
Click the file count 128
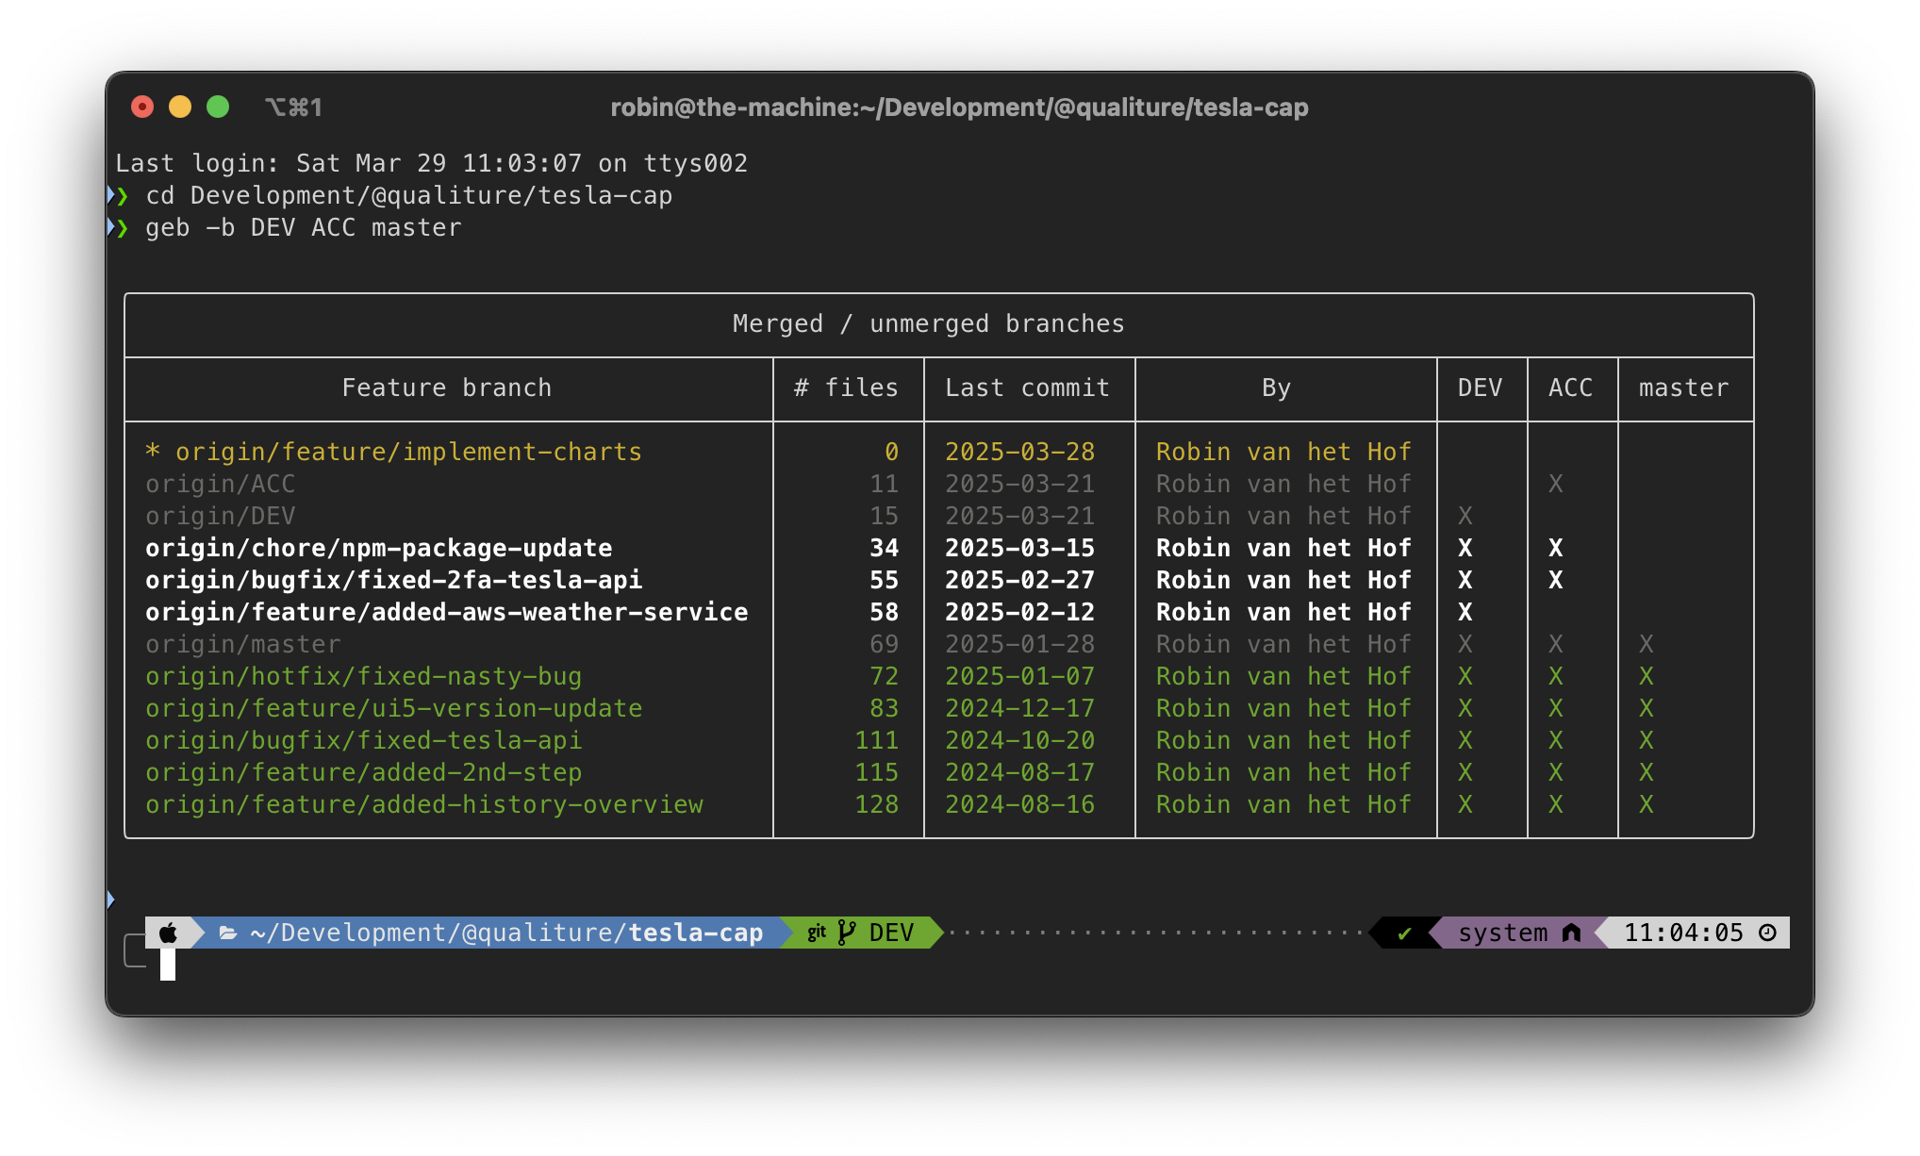coord(876,804)
